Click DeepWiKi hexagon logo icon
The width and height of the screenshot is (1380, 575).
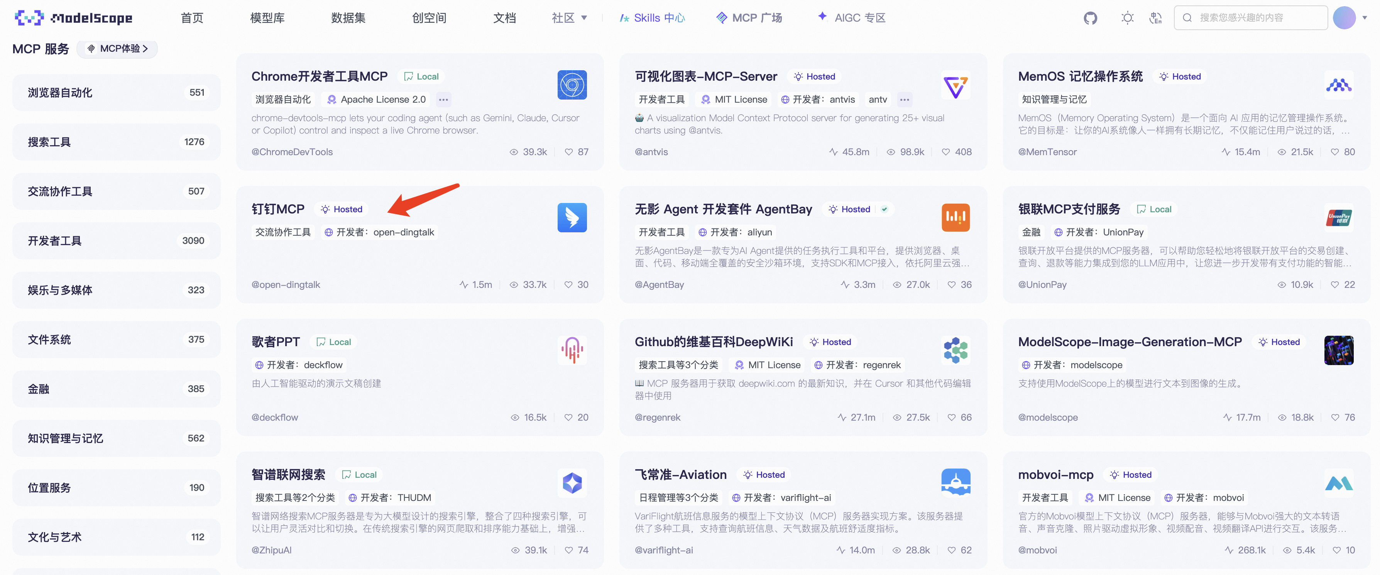(955, 350)
